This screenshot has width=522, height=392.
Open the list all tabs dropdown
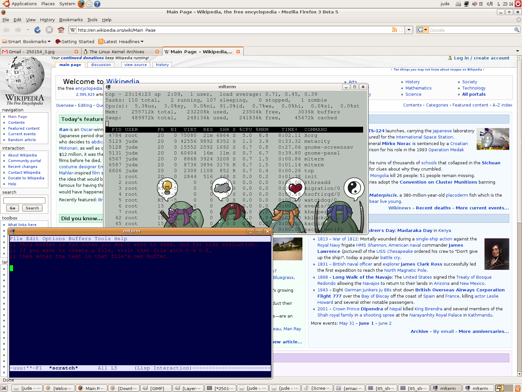pos(517,51)
